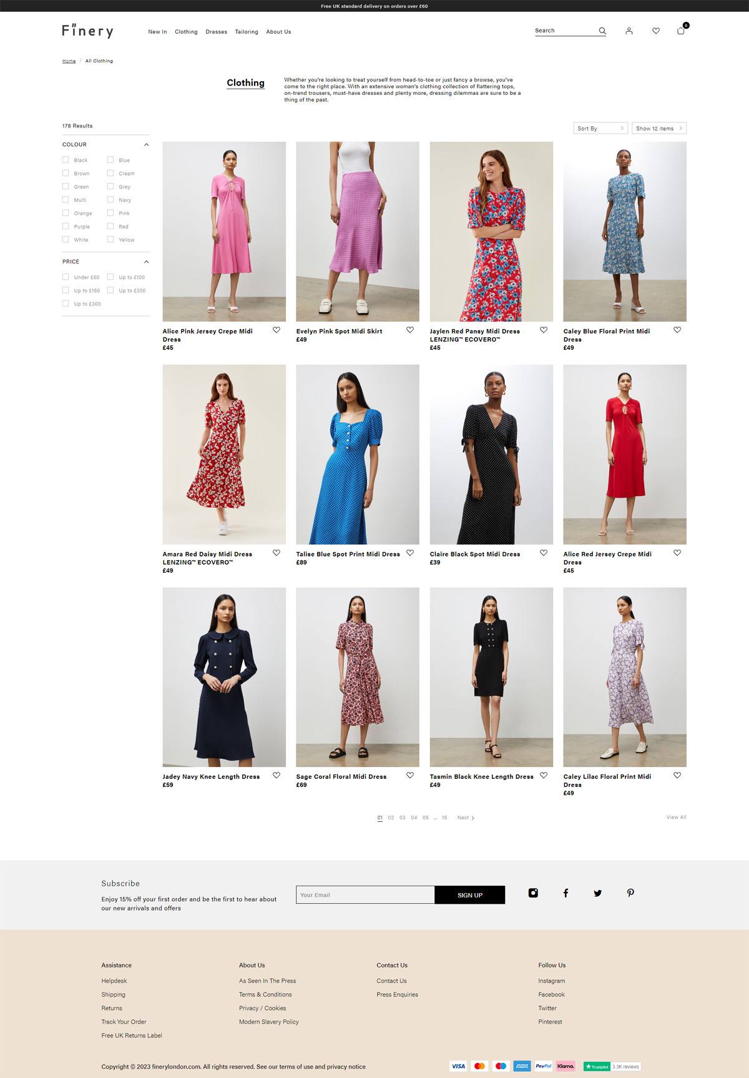Enable the Red colour filter
This screenshot has width=749, height=1078.
coord(110,226)
